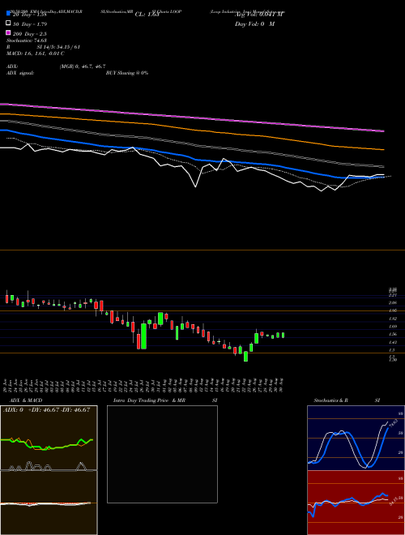
Task: Click the 'BUY Slowing @ 0%' signal text
Action: pos(127,73)
